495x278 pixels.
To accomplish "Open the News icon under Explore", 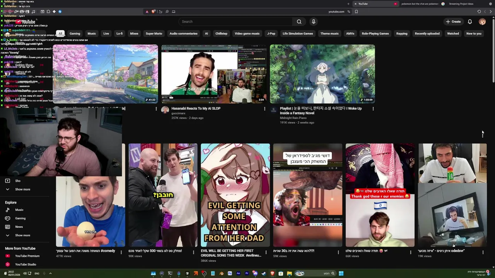I will pos(7,227).
